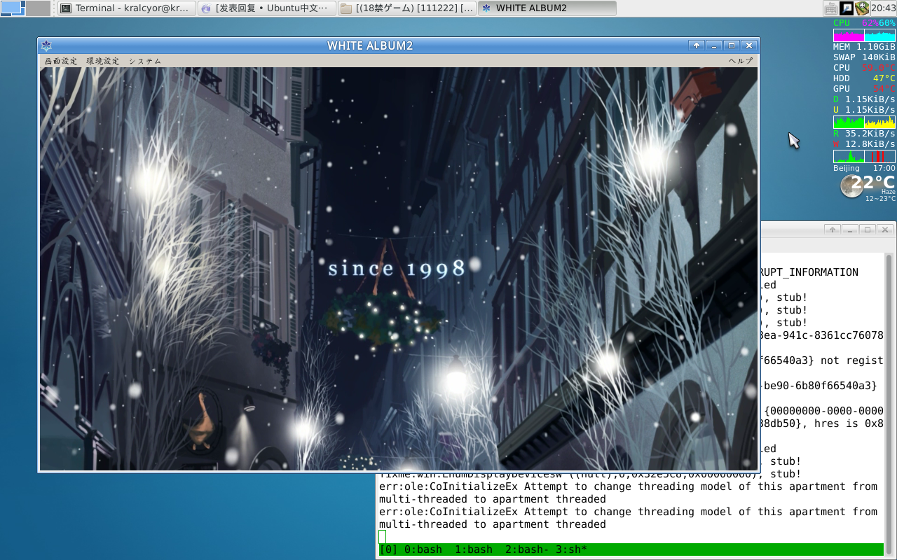This screenshot has height=560, width=897.
Task: Click the CPU usage graph on desktop monitor
Action: (x=864, y=36)
